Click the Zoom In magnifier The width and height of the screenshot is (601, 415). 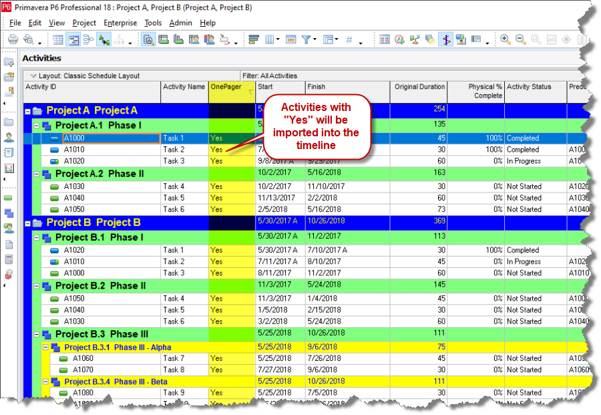pyautogui.click(x=506, y=39)
